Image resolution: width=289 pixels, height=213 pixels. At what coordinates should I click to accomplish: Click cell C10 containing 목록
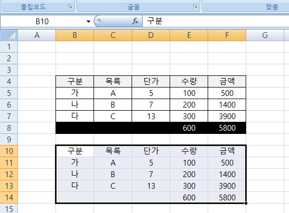tap(113, 151)
